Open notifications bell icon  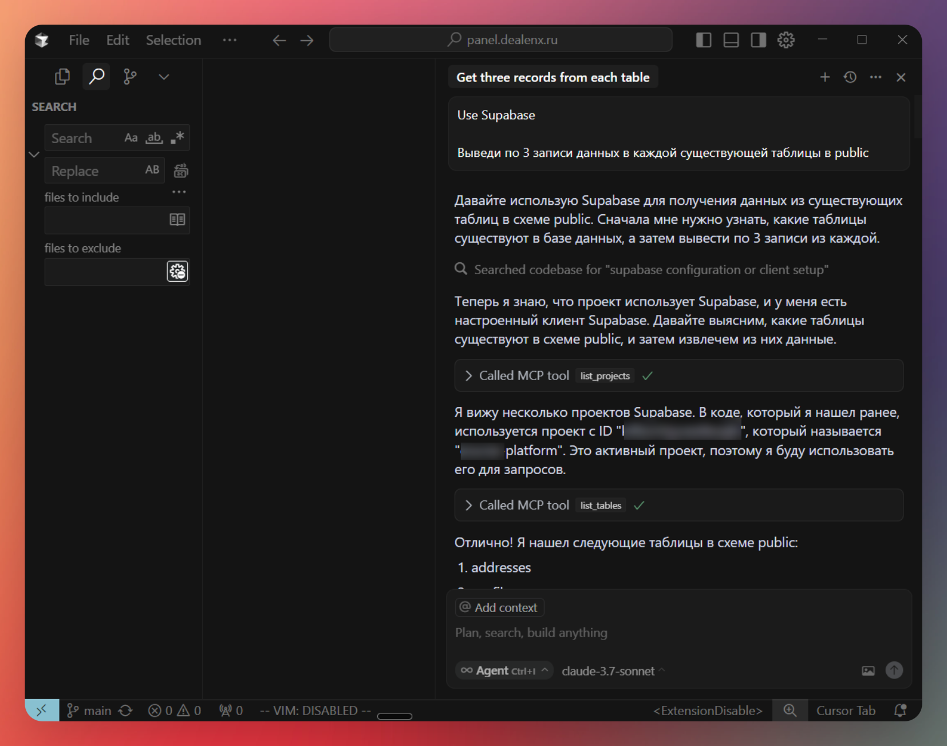point(900,711)
